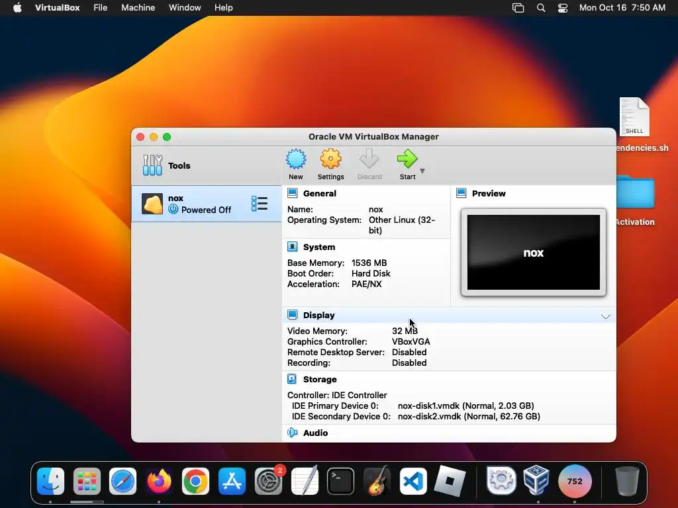
Task: Click VBoxVGA graphics controller value
Action: tap(411, 341)
